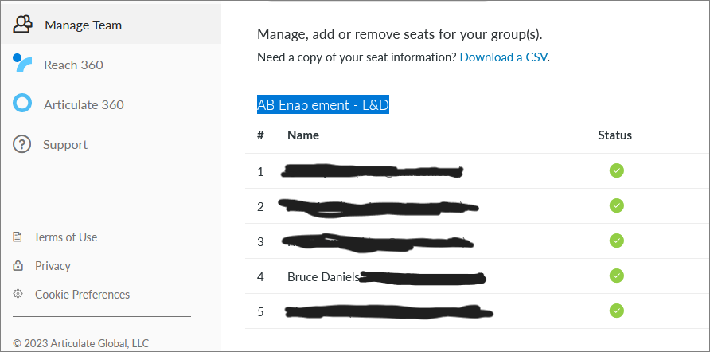Click the Articulate 360 ring icon

22,103
